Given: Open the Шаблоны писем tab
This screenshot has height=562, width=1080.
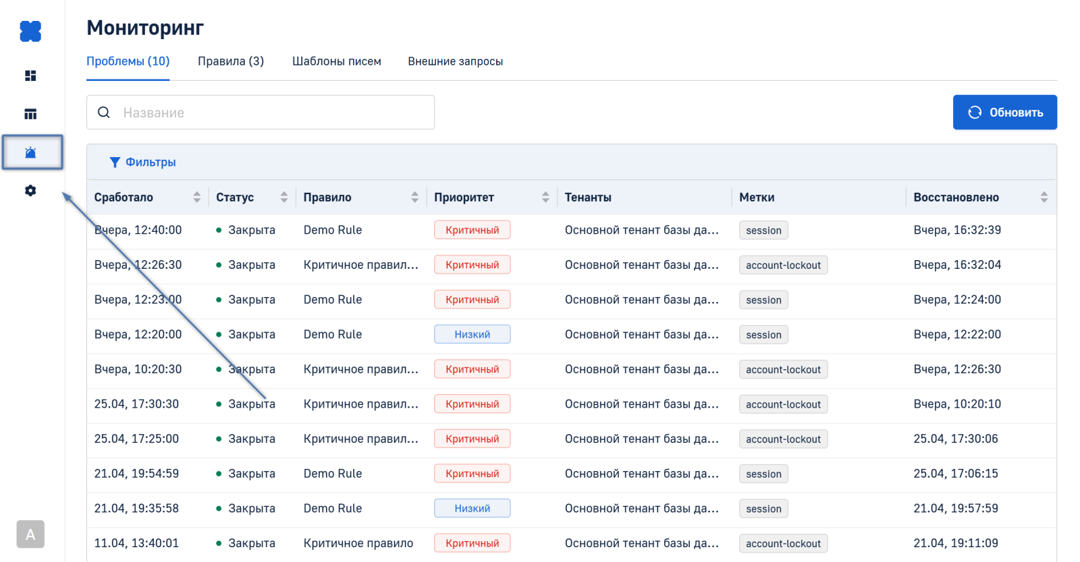Looking at the screenshot, I should (x=336, y=61).
